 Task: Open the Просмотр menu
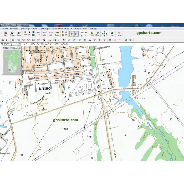(25, 28)
